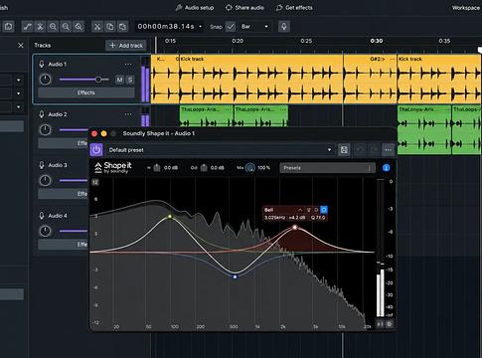Viewport: 482px width, 358px height.
Task: Toggle the Snap checkbox
Action: (231, 27)
